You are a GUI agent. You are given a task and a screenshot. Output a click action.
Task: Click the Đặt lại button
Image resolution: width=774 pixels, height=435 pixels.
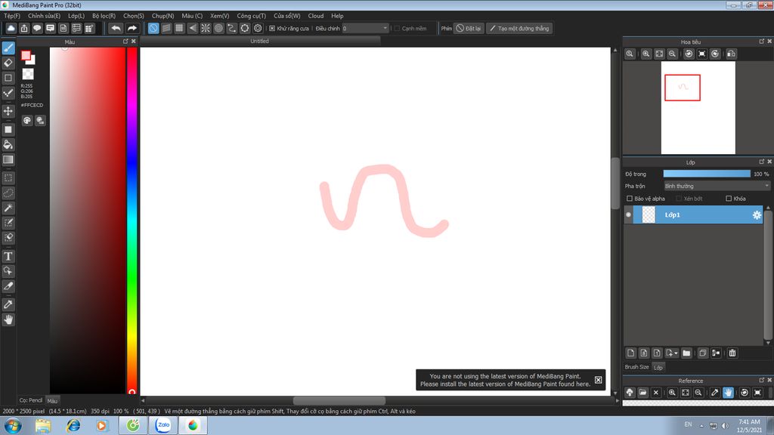coord(469,28)
